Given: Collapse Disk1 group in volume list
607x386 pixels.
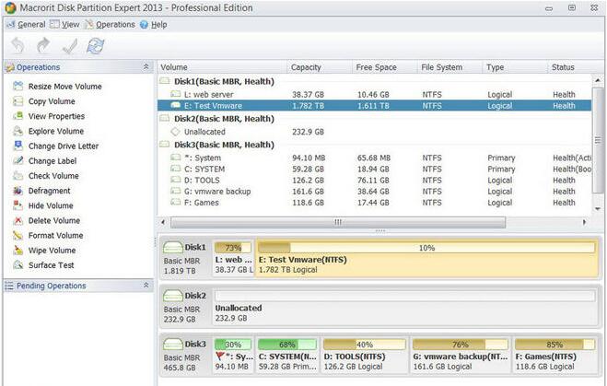Looking at the screenshot, I should point(165,81).
